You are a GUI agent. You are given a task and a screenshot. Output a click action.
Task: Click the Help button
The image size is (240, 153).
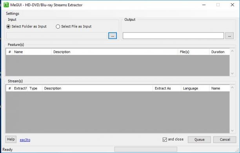[x=11, y=139]
